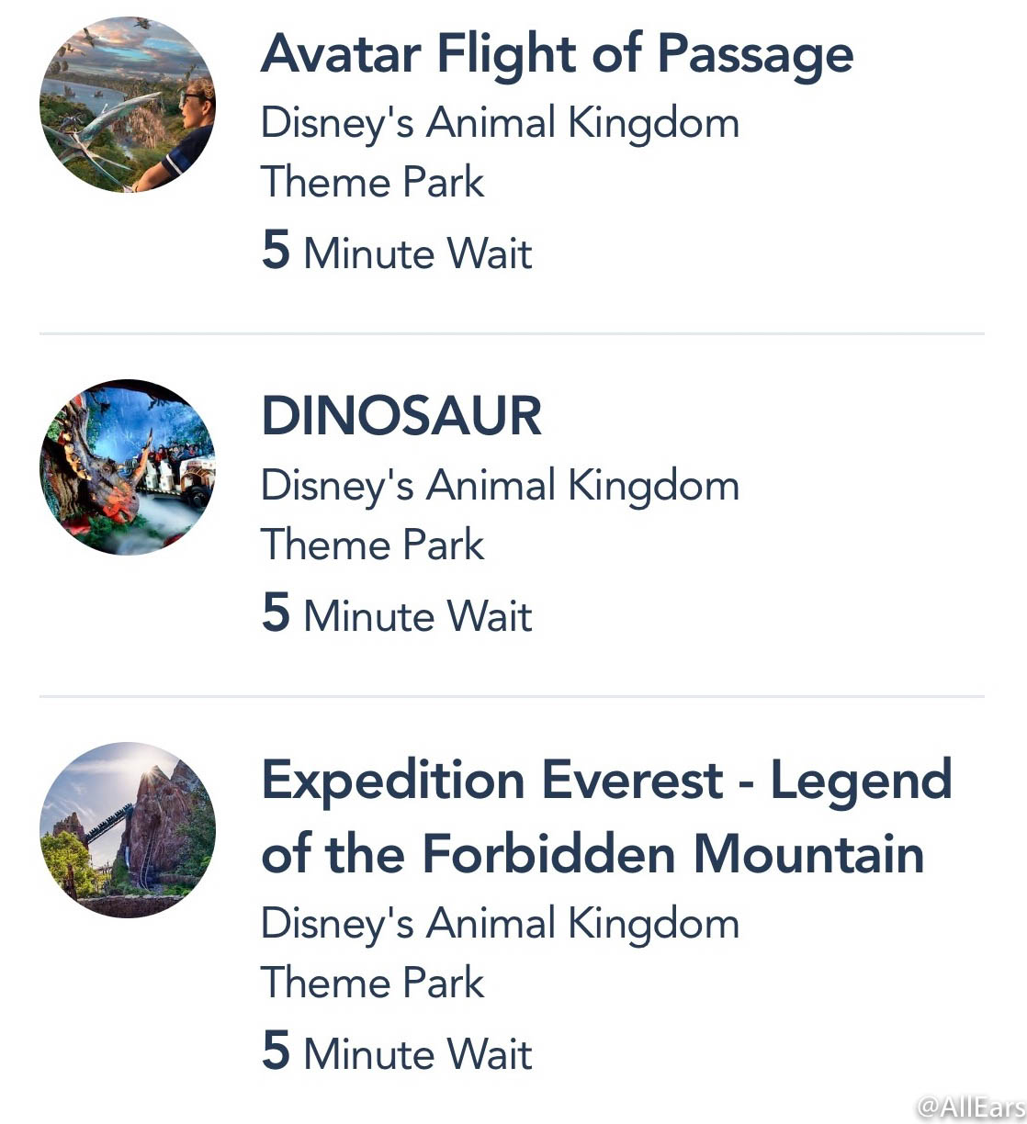Select Theme Park text under Expedition Everest

tap(372, 983)
